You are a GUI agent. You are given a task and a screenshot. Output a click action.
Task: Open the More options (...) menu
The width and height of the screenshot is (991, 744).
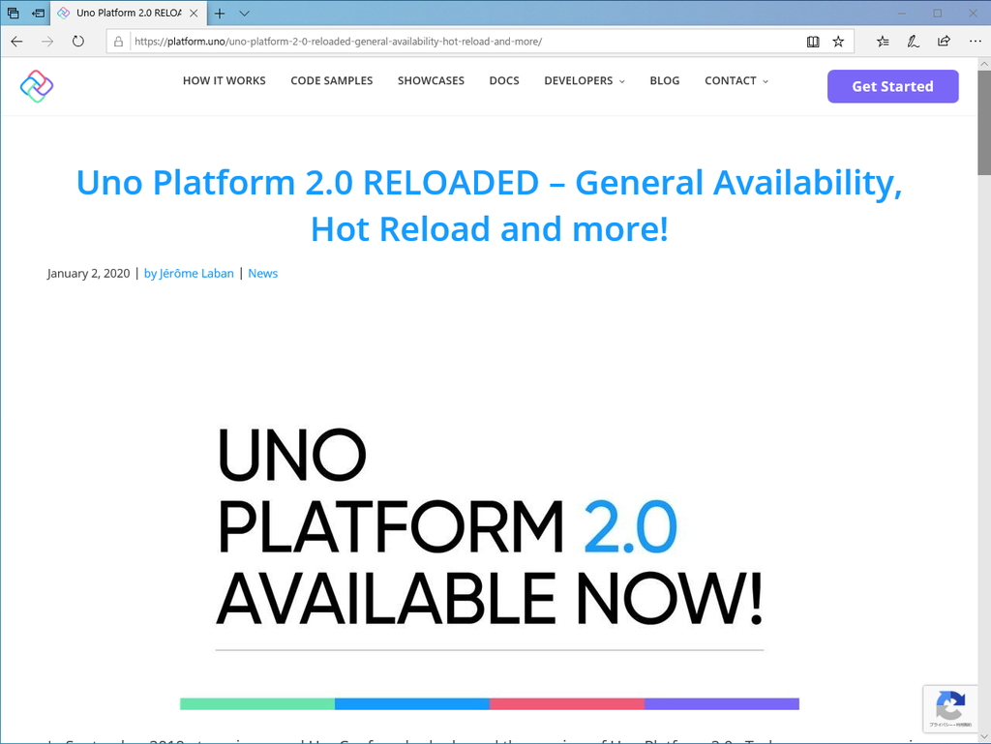coord(975,41)
